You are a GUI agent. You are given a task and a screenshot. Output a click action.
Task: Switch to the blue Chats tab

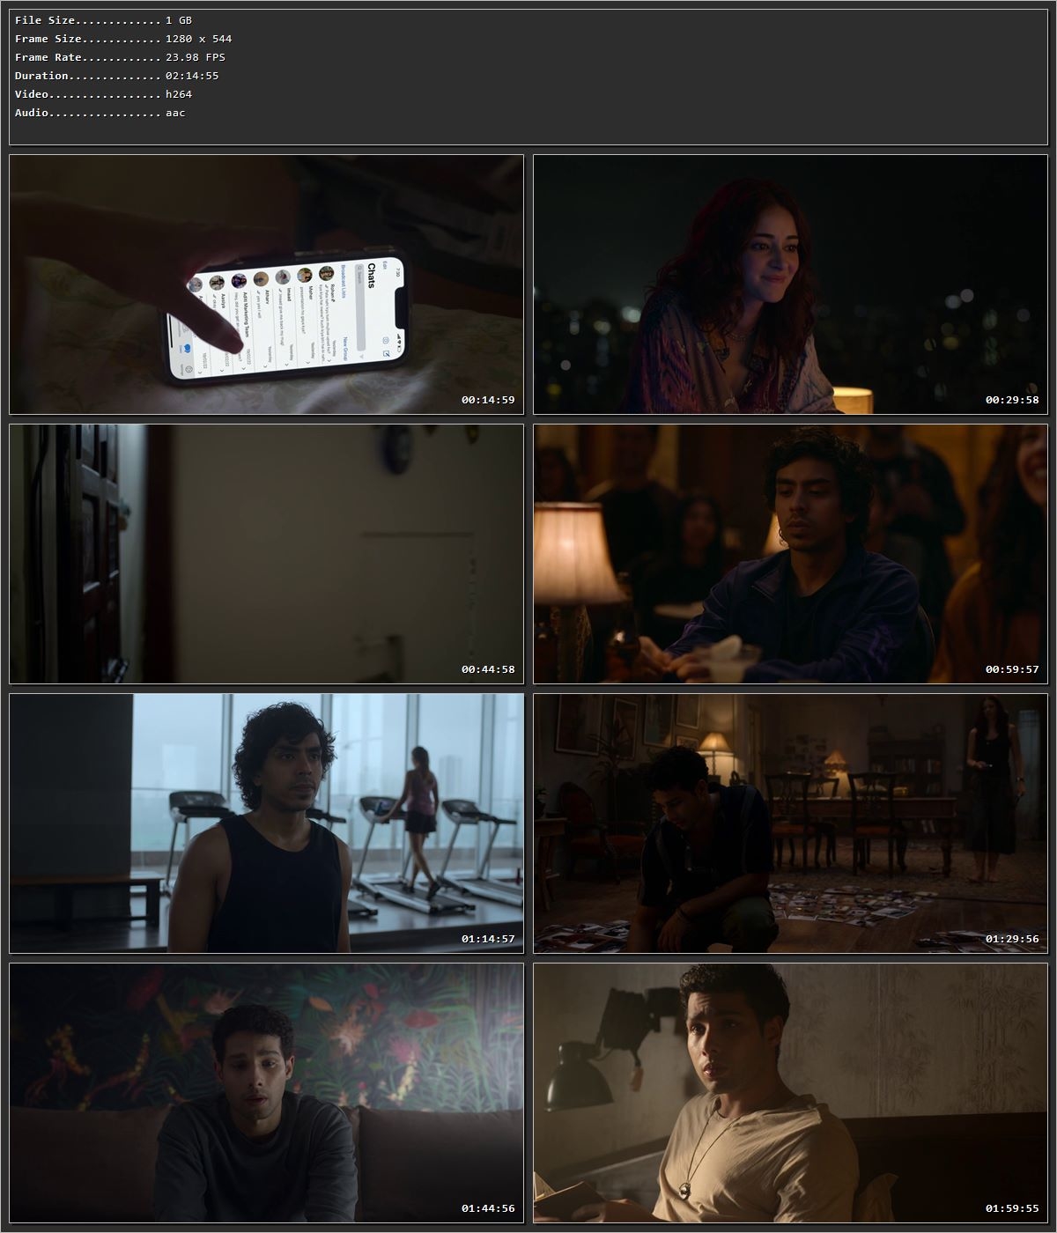(188, 347)
